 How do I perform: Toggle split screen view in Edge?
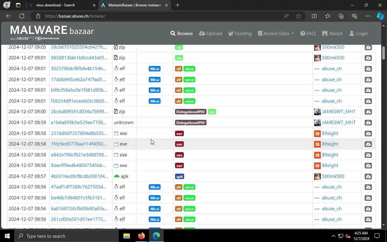tap(314, 16)
